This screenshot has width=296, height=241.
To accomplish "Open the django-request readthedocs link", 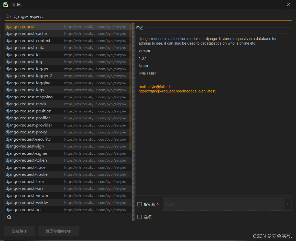I will [x=177, y=91].
